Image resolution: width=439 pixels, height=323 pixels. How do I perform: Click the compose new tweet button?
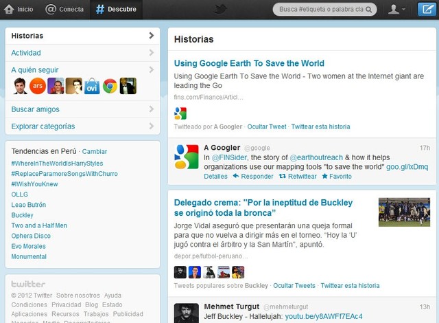427,9
